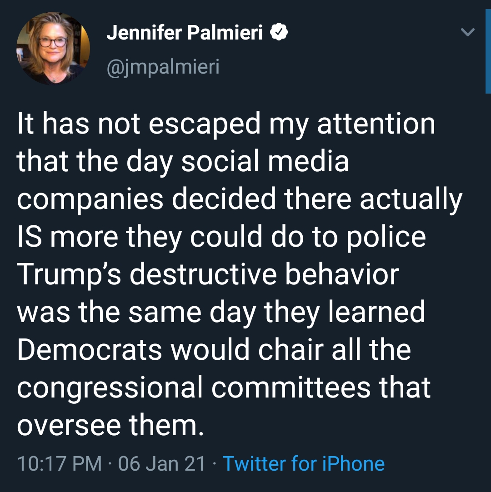Click the word "Trump's" in the tweet text
491x492 pixels.
pyautogui.click(x=69, y=274)
